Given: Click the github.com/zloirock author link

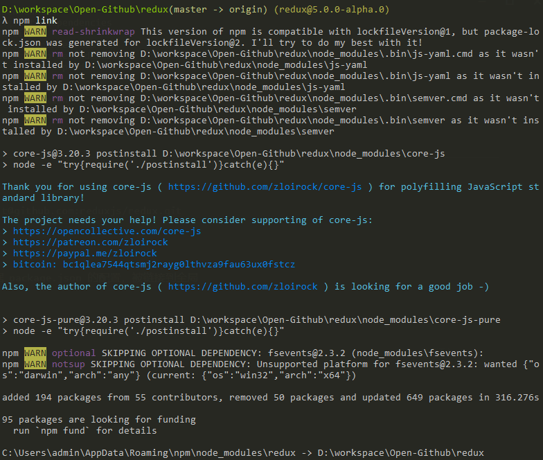Looking at the screenshot, I should (x=242, y=287).
